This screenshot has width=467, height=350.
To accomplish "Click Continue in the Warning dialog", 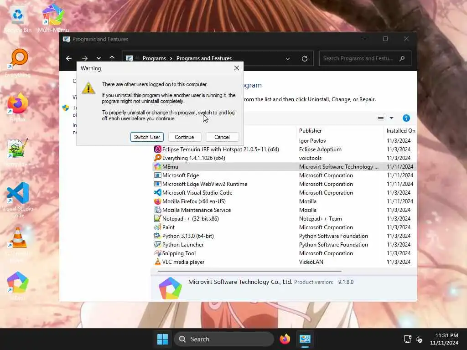I will [x=184, y=137].
